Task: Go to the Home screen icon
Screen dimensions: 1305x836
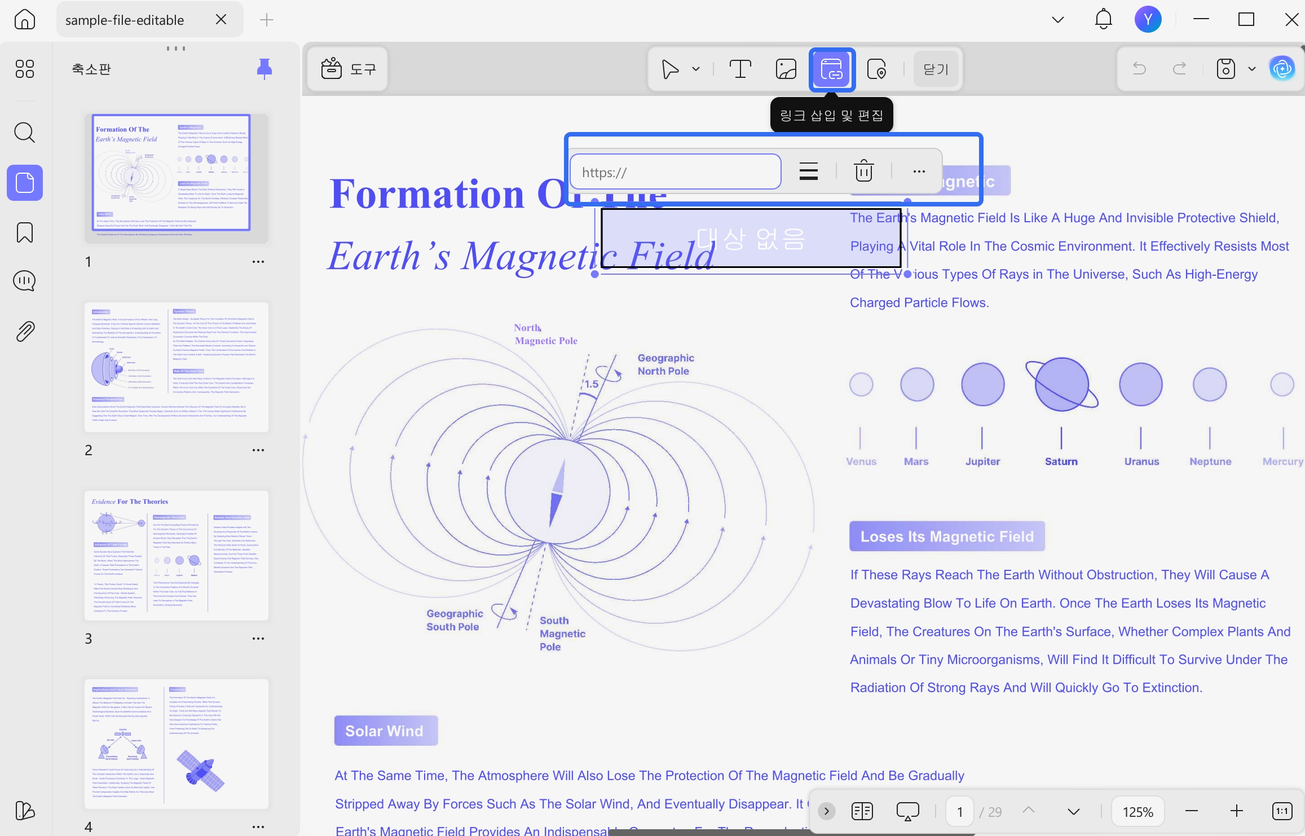Action: coord(24,20)
